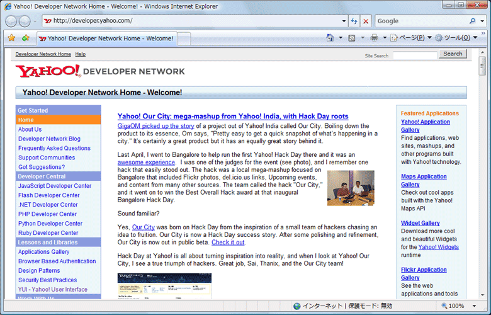Click the Yahoo! logo image

tap(48, 71)
